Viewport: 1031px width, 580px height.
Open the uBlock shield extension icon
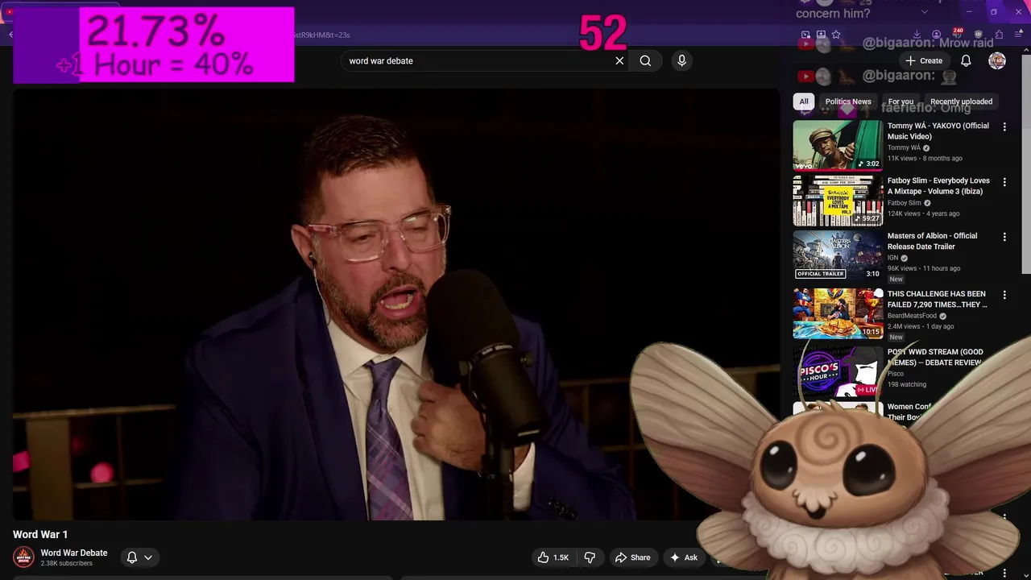pos(978,35)
